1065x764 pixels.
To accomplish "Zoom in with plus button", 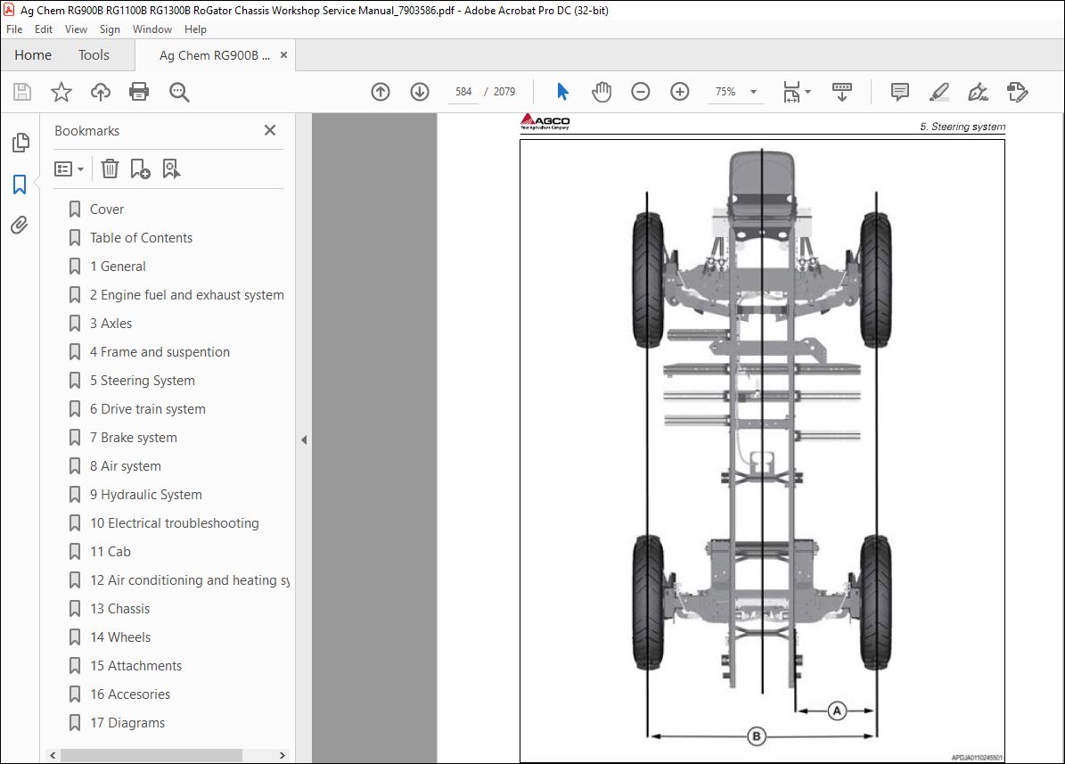I will coord(680,92).
